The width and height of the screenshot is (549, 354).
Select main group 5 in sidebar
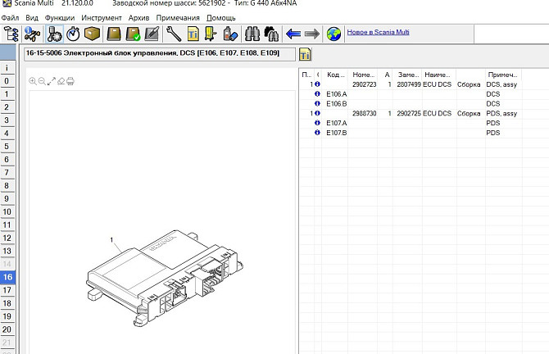7,147
